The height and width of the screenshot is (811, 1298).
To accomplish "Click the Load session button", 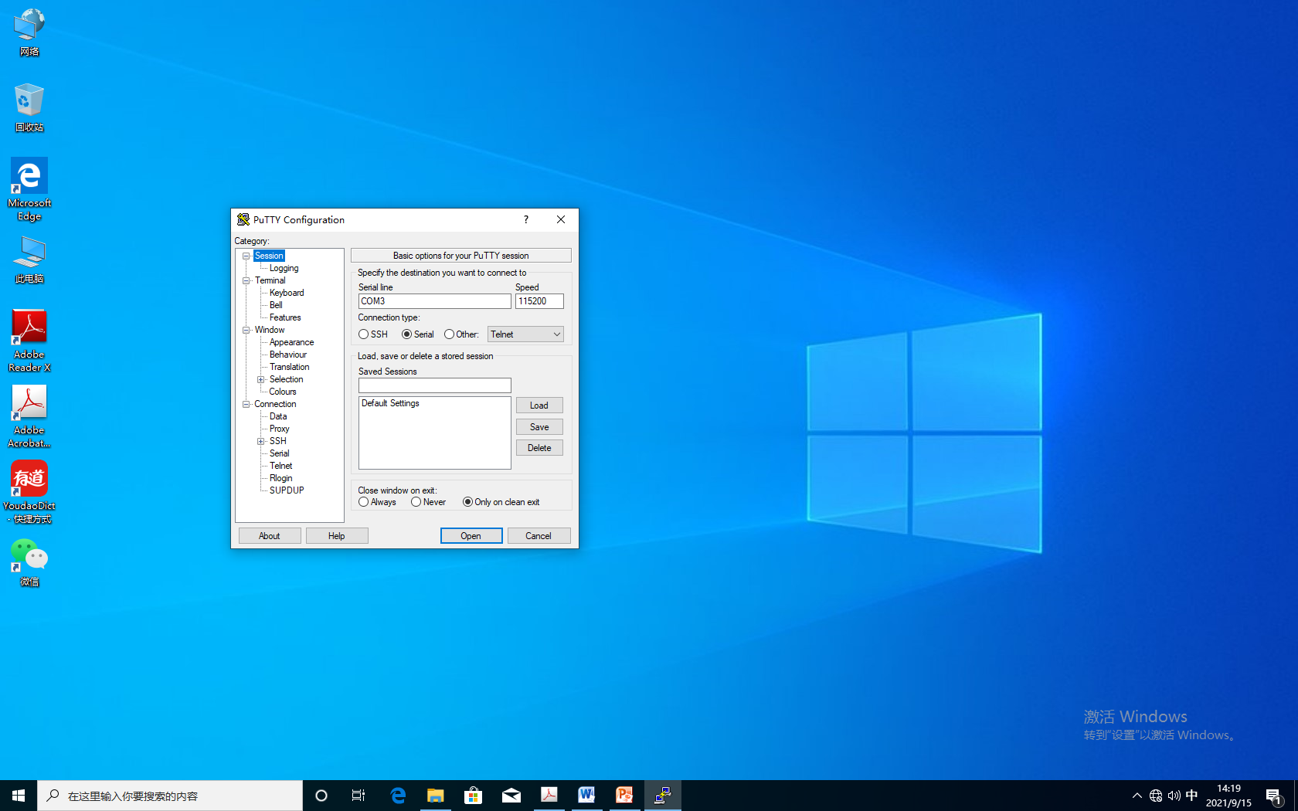I will (539, 405).
